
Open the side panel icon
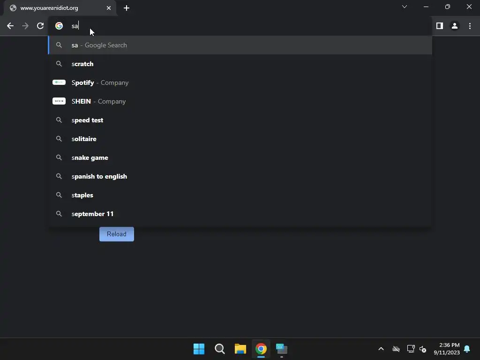click(x=440, y=26)
